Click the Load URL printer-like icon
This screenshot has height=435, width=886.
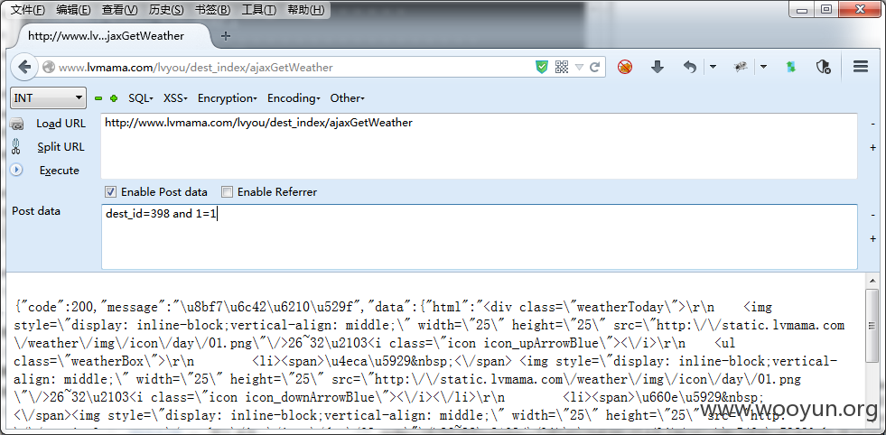pos(16,124)
